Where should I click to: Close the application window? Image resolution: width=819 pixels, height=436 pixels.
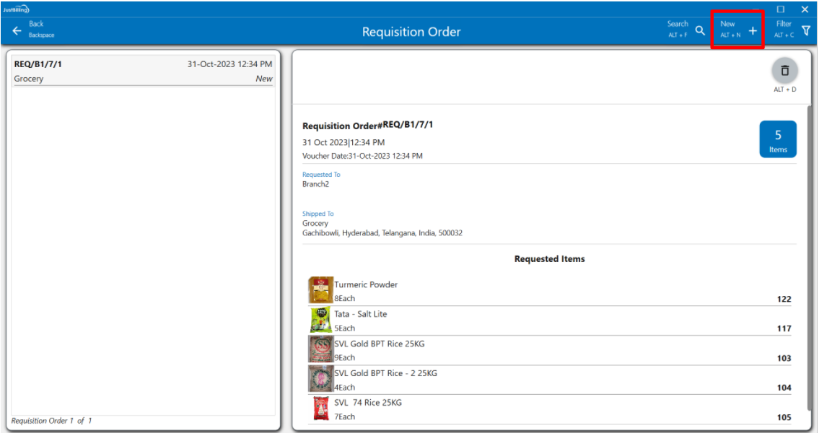click(x=805, y=9)
